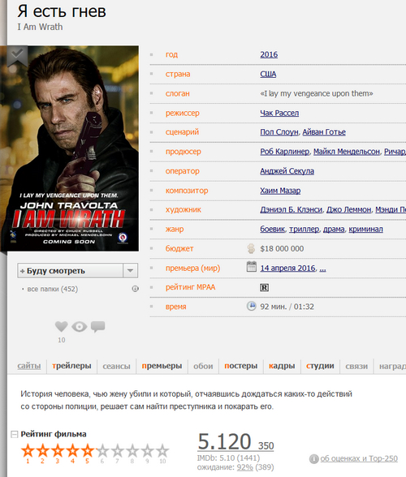Viewport: 406px width, 477px height.
Task: Open the Буду смотреть dropdown arrow
Action: pyautogui.click(x=131, y=270)
